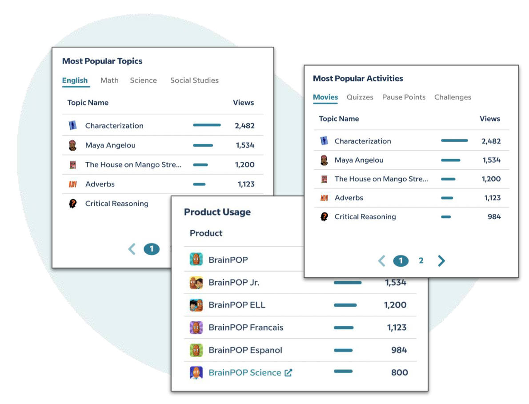Click the BrainPOP product icon in Product Usage
This screenshot has width=529, height=404.
(196, 259)
